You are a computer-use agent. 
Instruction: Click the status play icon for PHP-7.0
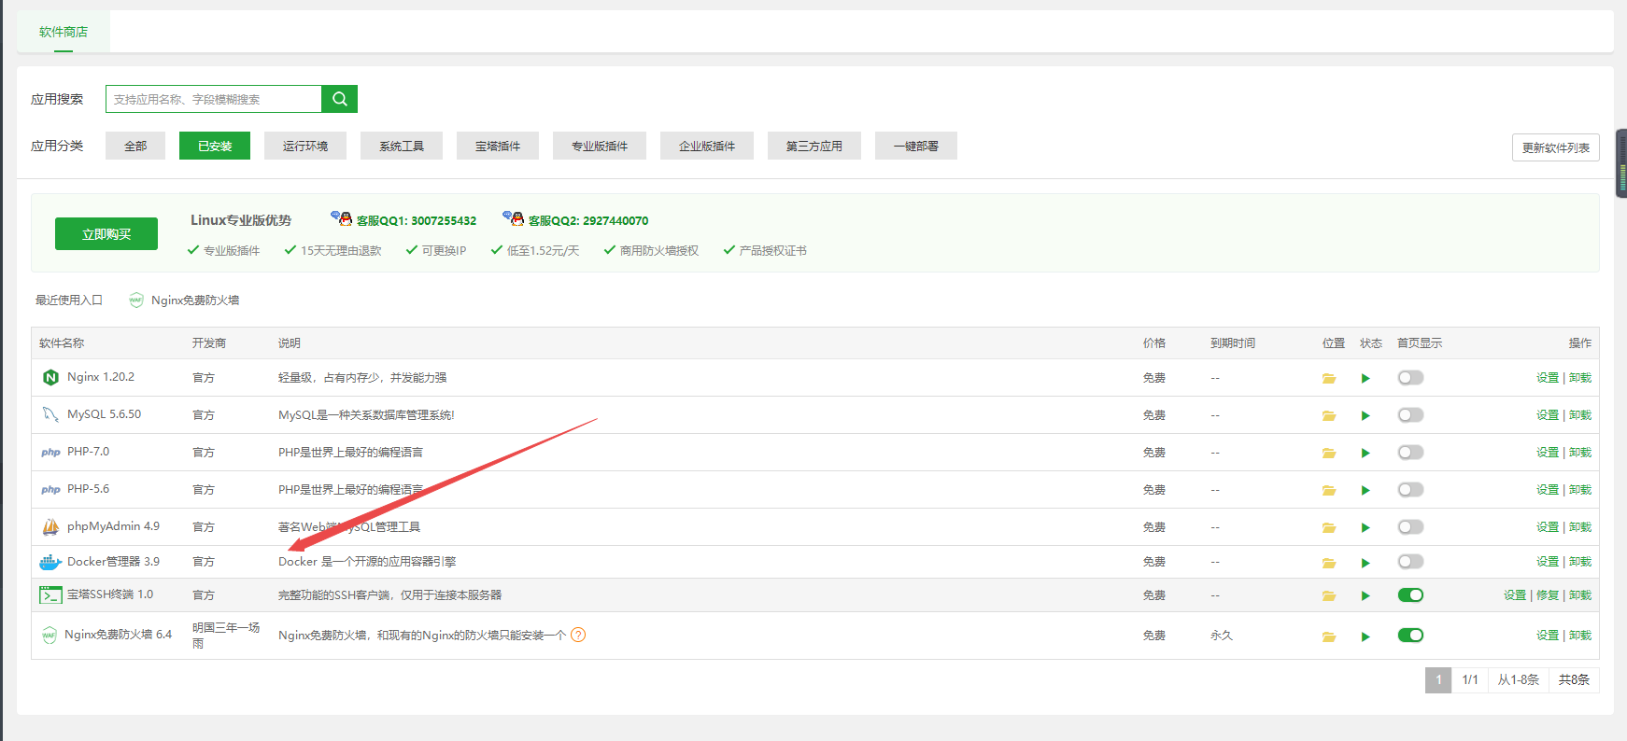tap(1365, 453)
